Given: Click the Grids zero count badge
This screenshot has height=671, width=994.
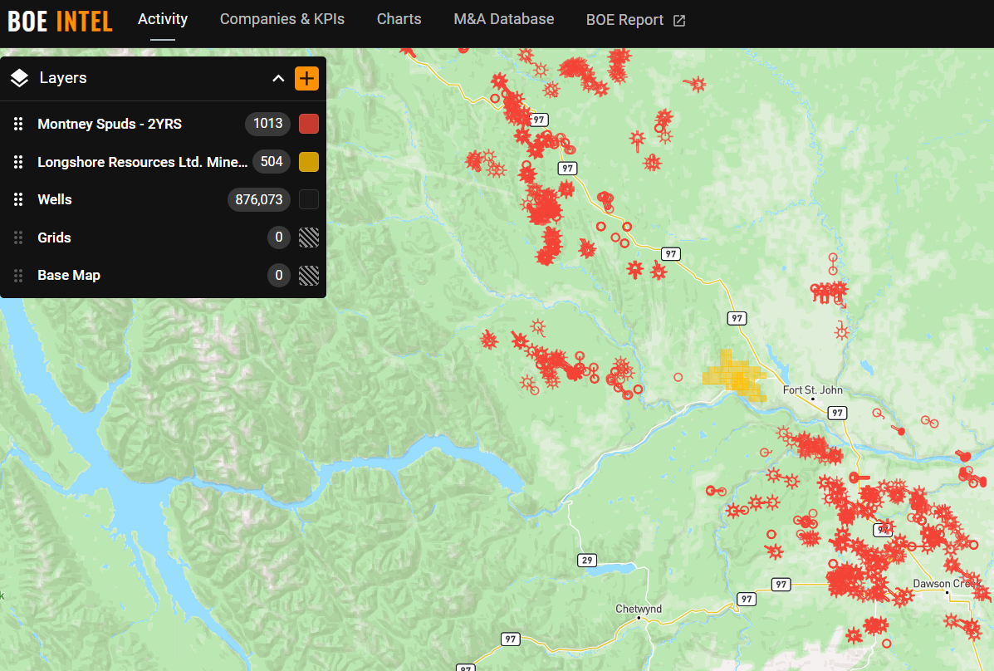Looking at the screenshot, I should click(x=279, y=238).
